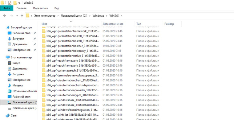Viewport: 234px width, 120px height.
Task: Click the Видео film icon
Action: (x=10, y=63)
